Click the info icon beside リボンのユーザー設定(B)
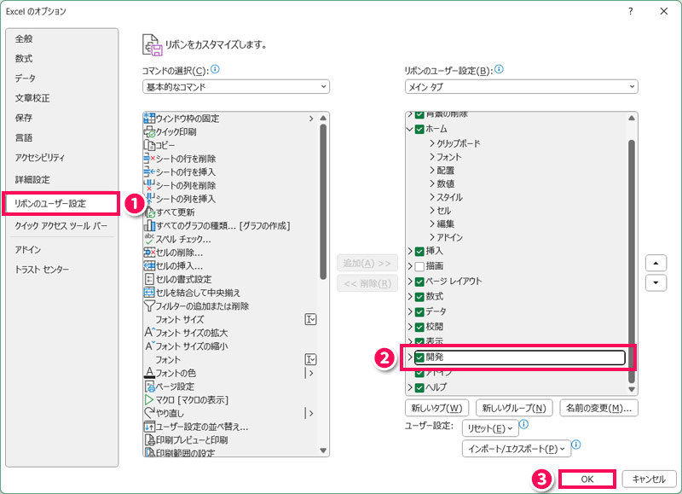Image resolution: width=682 pixels, height=494 pixels. click(499, 69)
